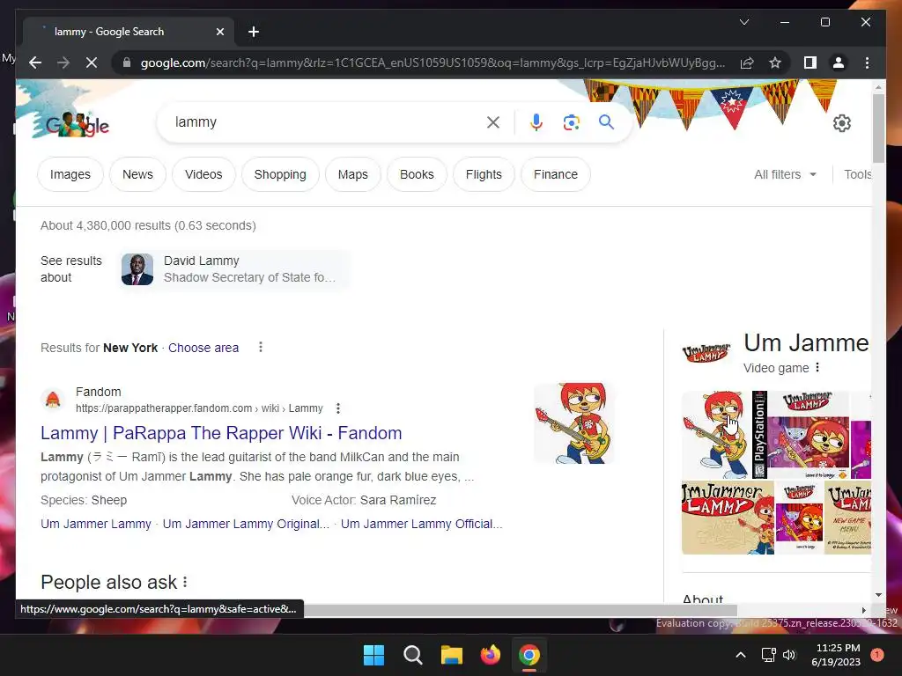See results about David Lammy
The width and height of the screenshot is (902, 676).
(x=233, y=269)
